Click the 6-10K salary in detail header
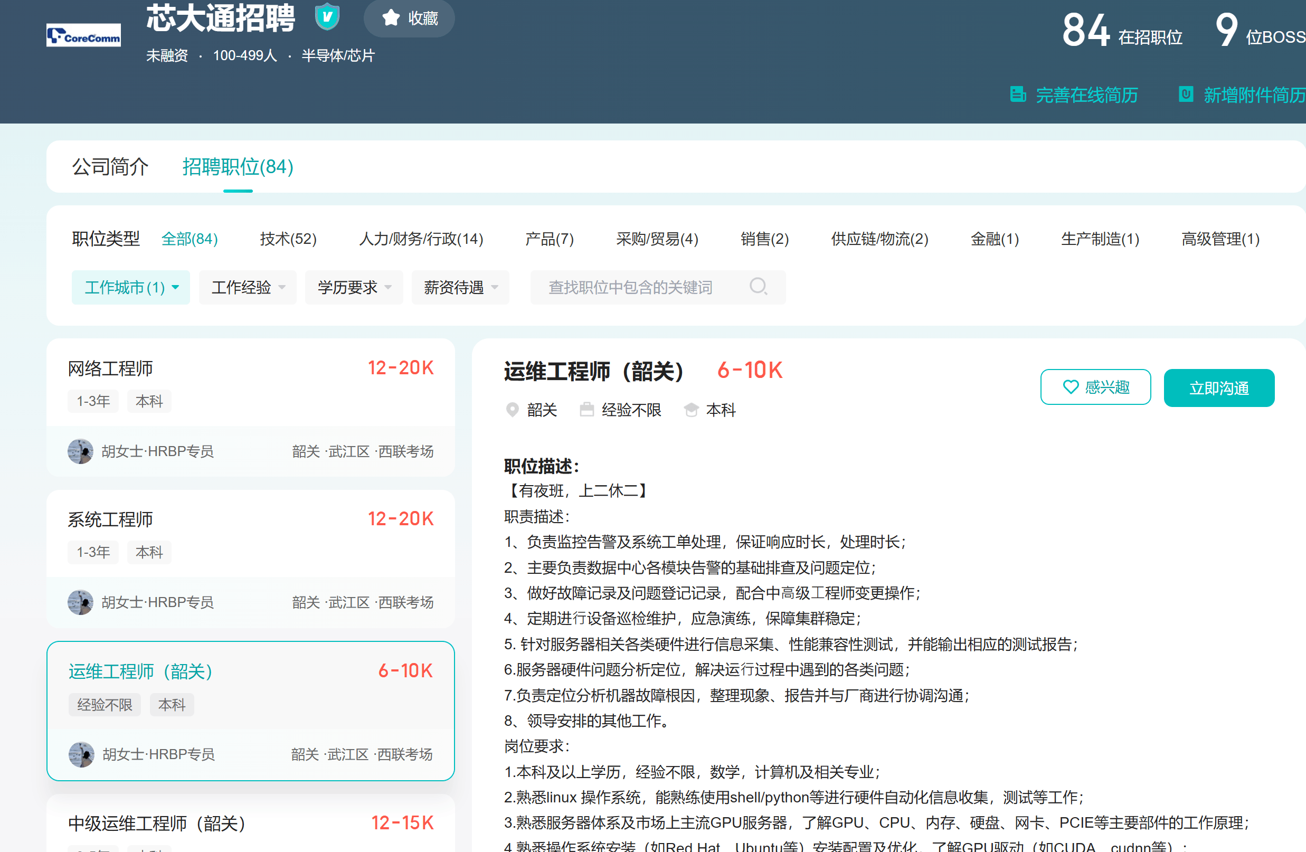1306x852 pixels. [x=750, y=371]
